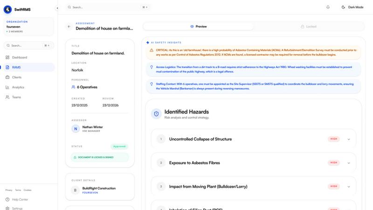Click the Teams people icon
The height and width of the screenshot is (210, 373).
pyautogui.click(x=7, y=97)
